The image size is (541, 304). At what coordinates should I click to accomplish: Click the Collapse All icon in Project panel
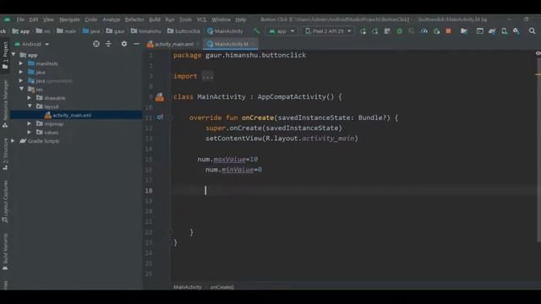[x=108, y=44]
